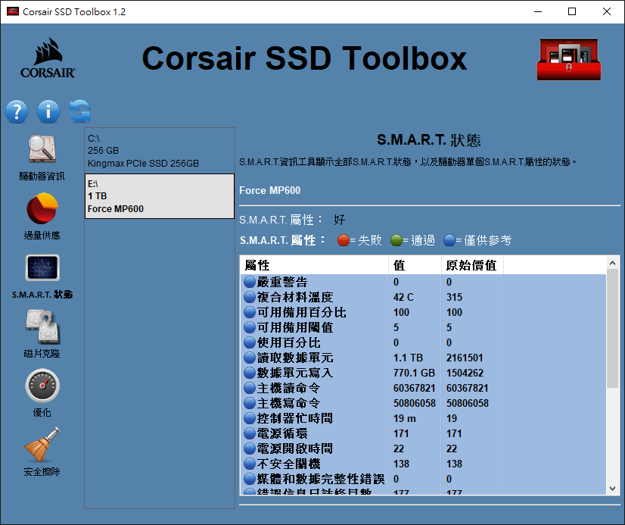625x525 pixels.
Task: Select the 讀取數據單元 attribute row
Action: pyautogui.click(x=423, y=358)
